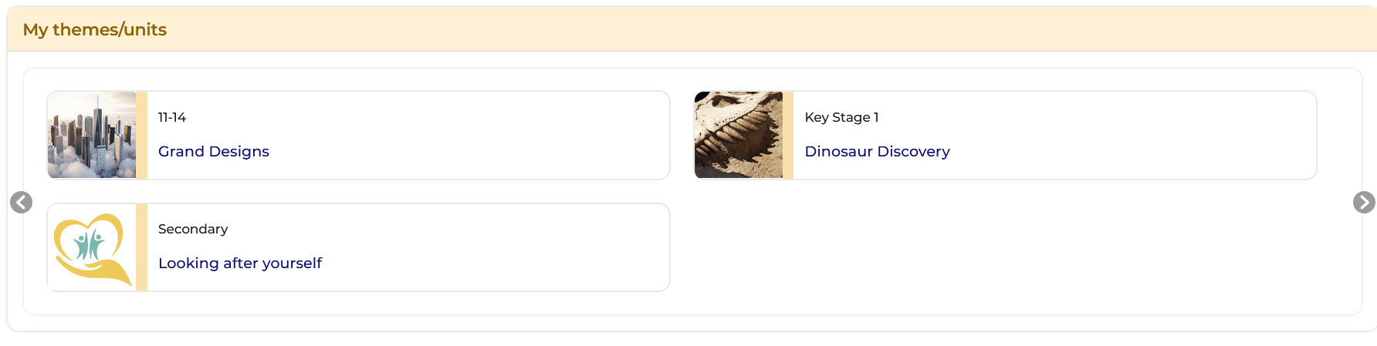Click the My themes/units heading

(x=95, y=29)
